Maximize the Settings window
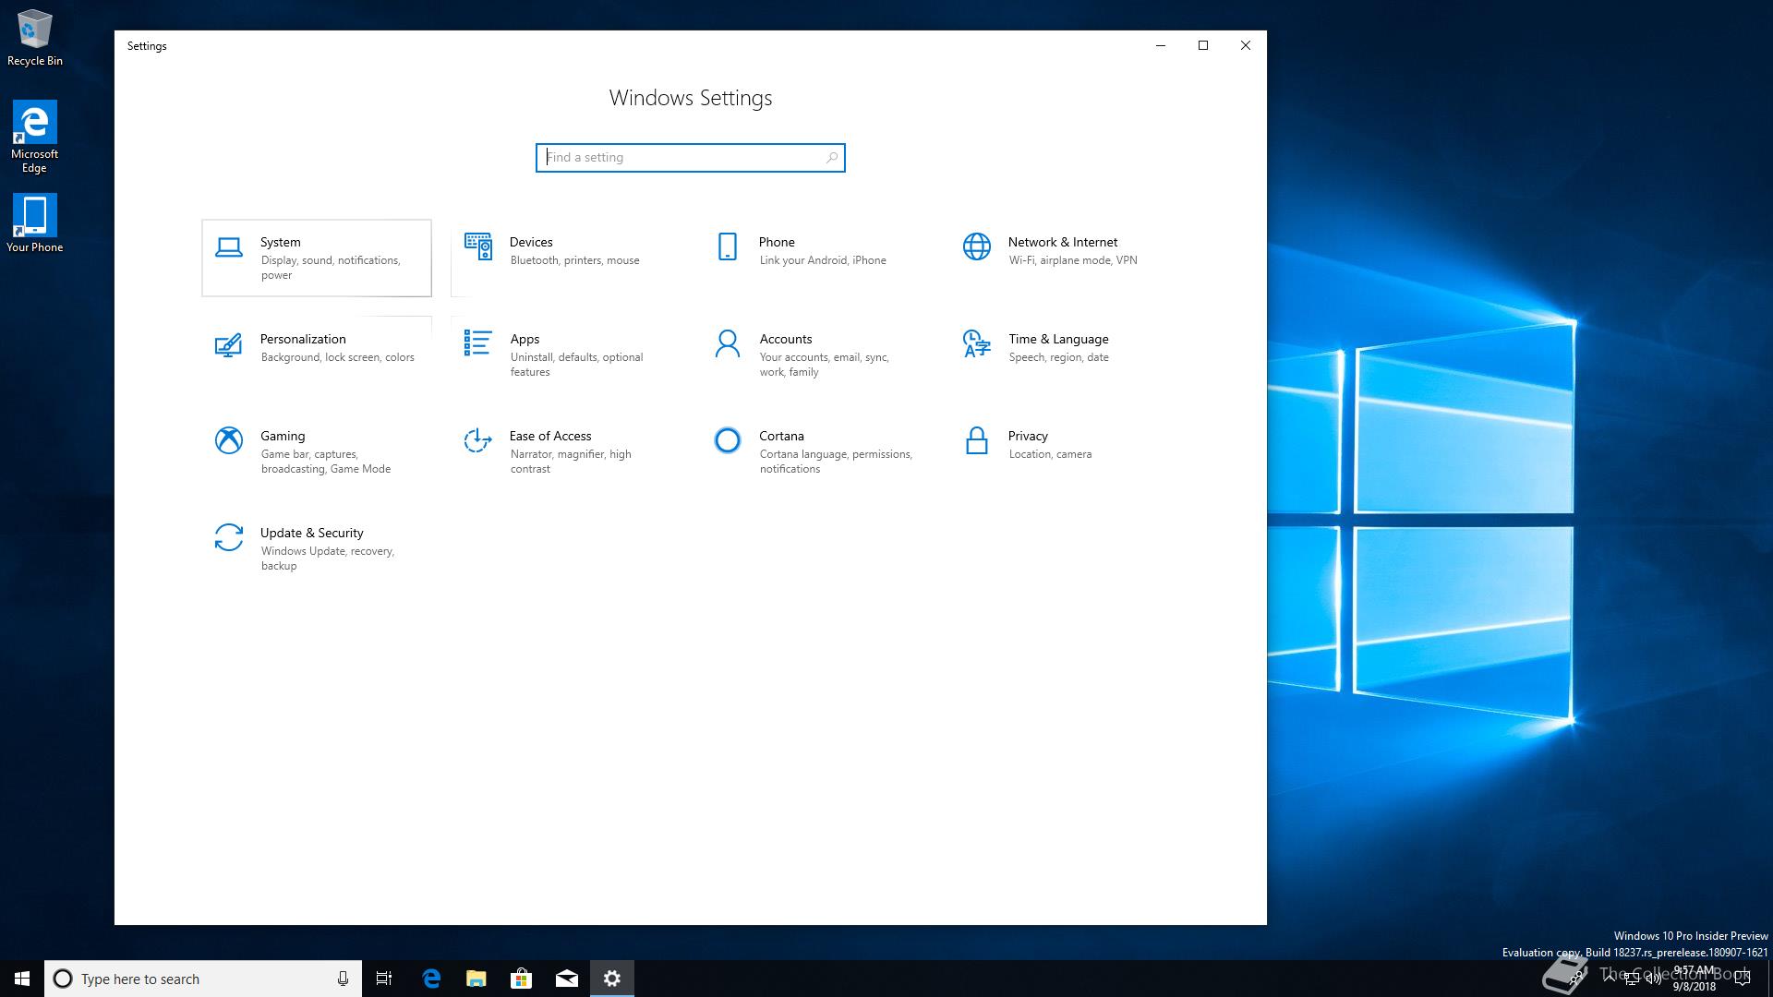 (1203, 45)
